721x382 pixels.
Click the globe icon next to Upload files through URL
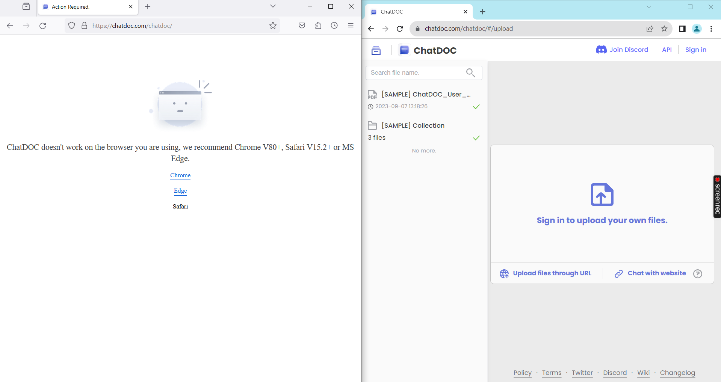[x=505, y=273]
